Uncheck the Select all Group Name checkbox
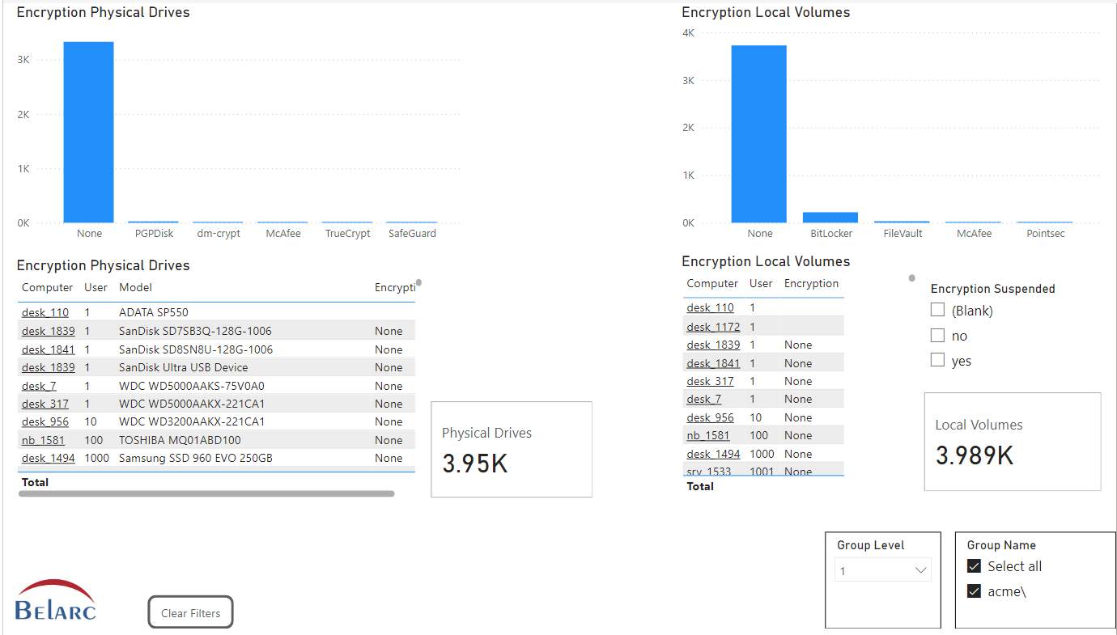Image resolution: width=1117 pixels, height=635 pixels. click(975, 566)
